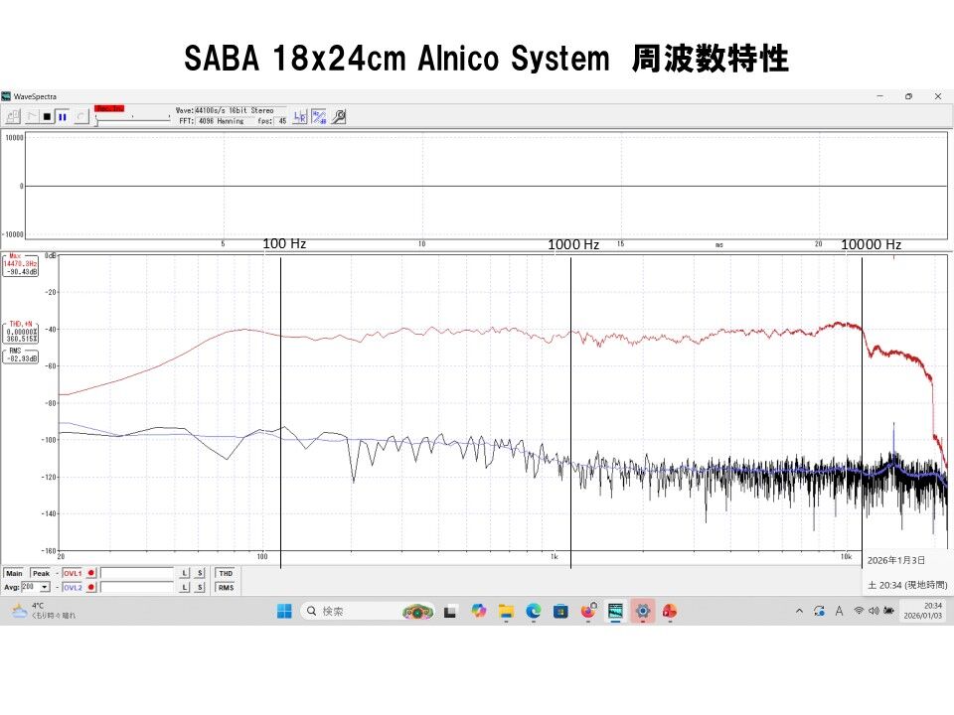Click the Max frequency readout 14470.3Hz box
Viewport: 954px width, 715px height.
click(21, 265)
